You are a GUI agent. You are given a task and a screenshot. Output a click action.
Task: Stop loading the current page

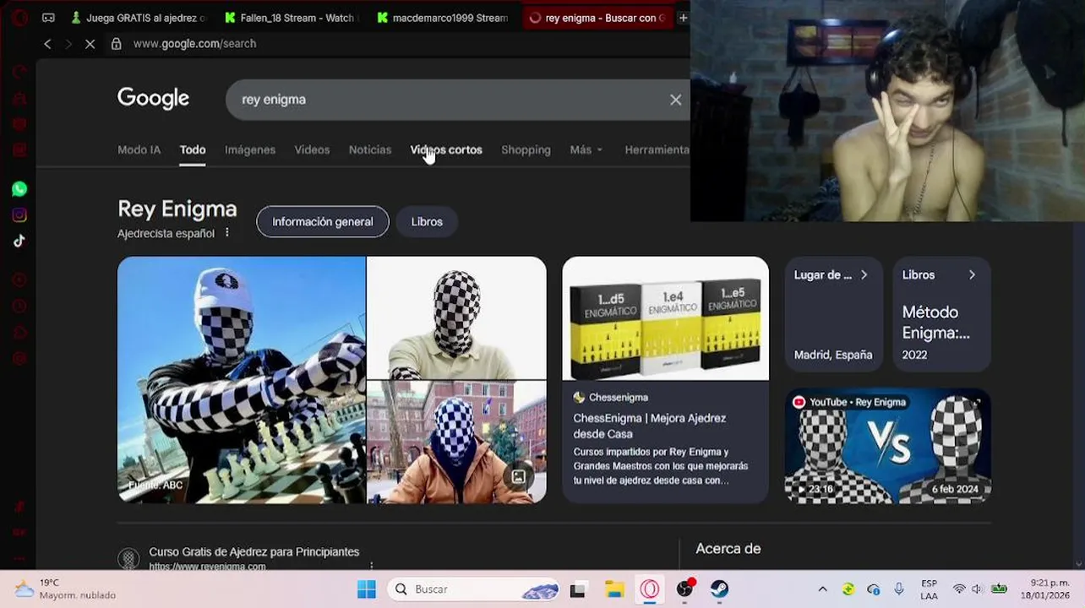(x=90, y=44)
